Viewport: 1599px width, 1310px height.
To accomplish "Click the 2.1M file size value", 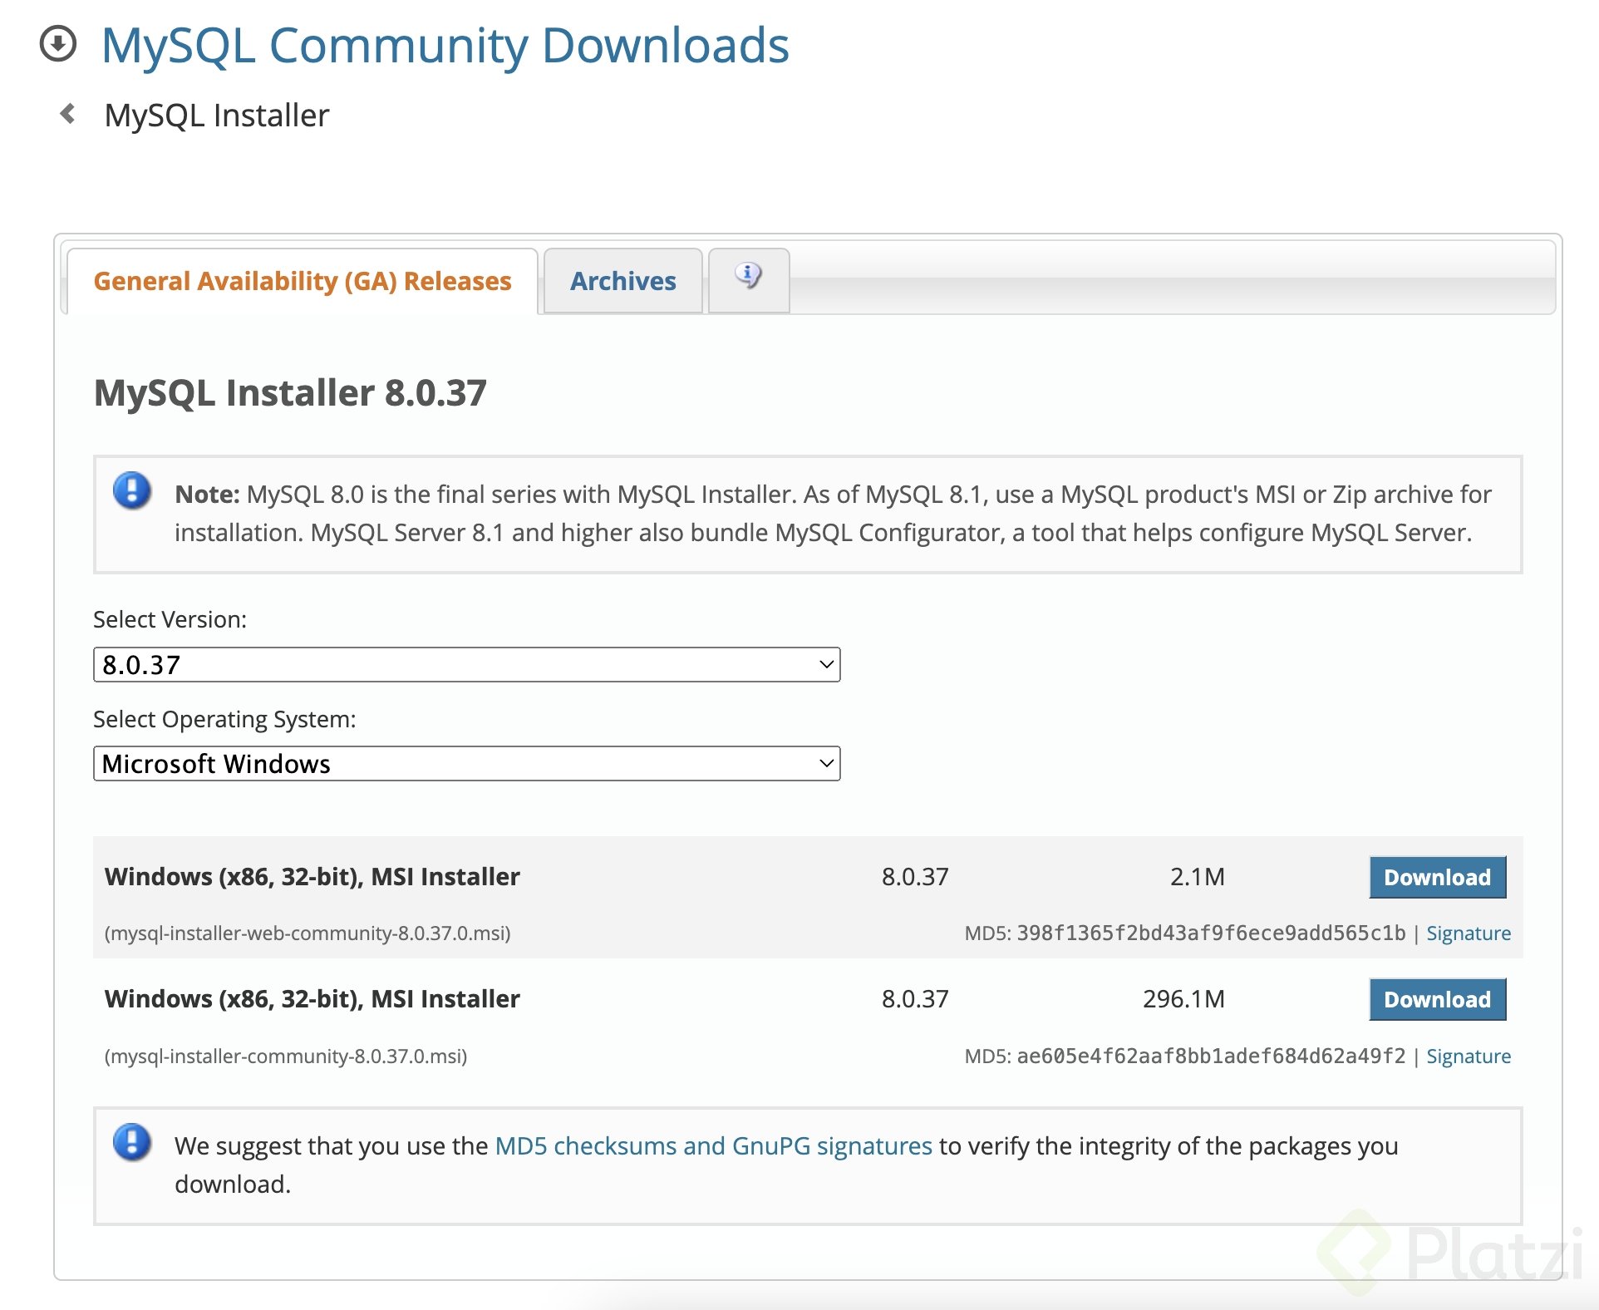I will point(1197,877).
